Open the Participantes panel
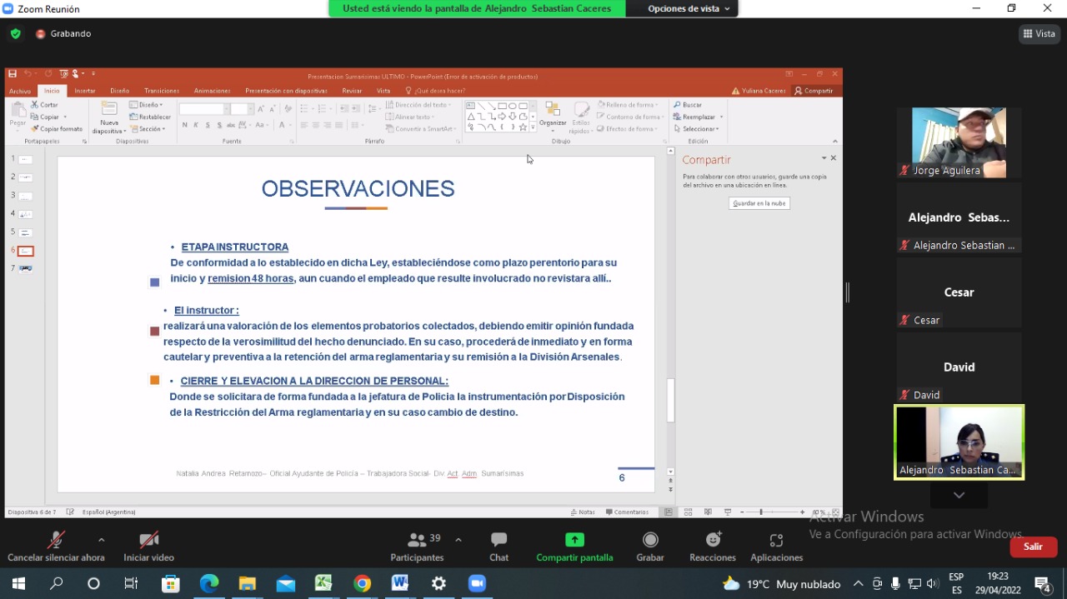The height and width of the screenshot is (599, 1067). click(x=417, y=541)
